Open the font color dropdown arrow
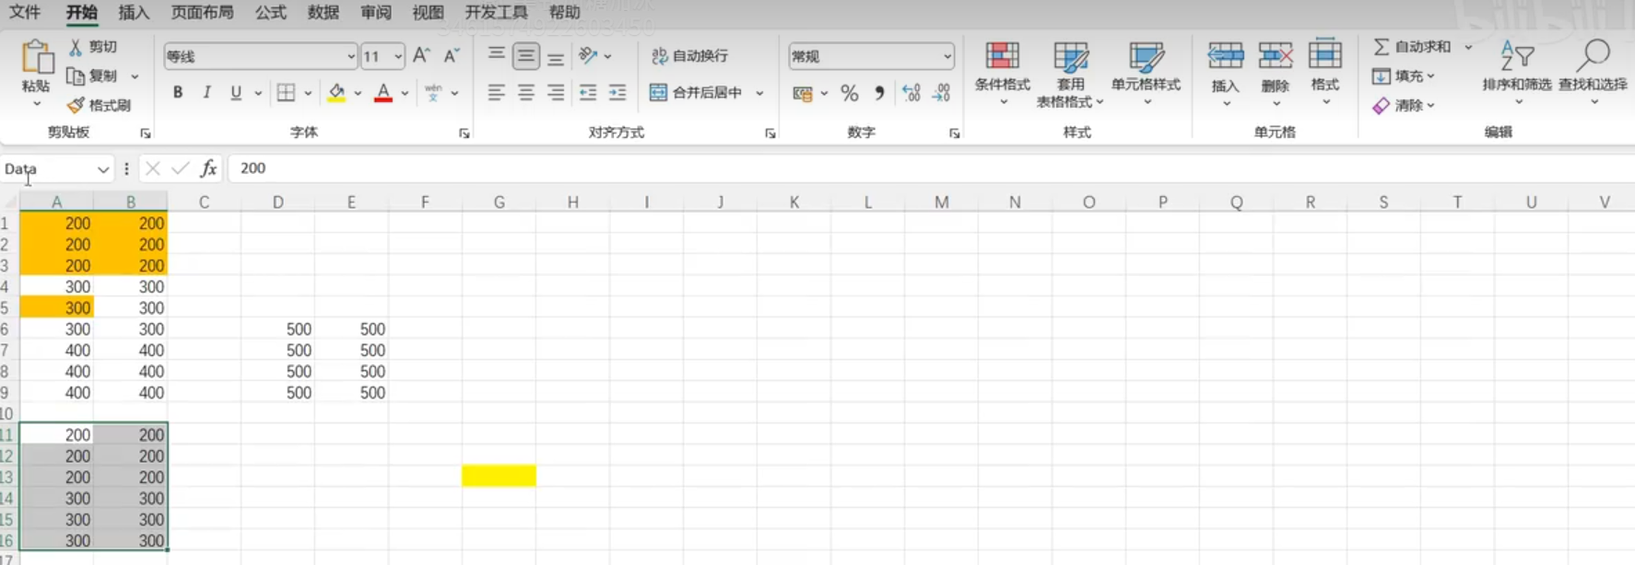The height and width of the screenshot is (565, 1635). coord(405,93)
